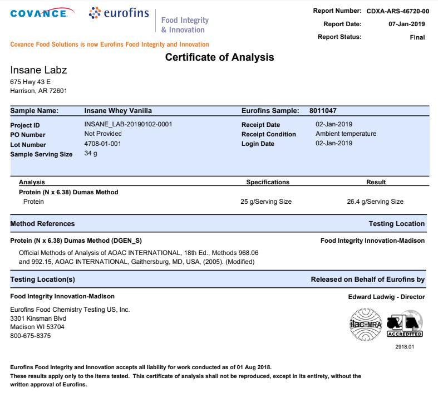Click the ilac-MRA accreditation seal
This screenshot has height=407, width=438.
(365, 324)
